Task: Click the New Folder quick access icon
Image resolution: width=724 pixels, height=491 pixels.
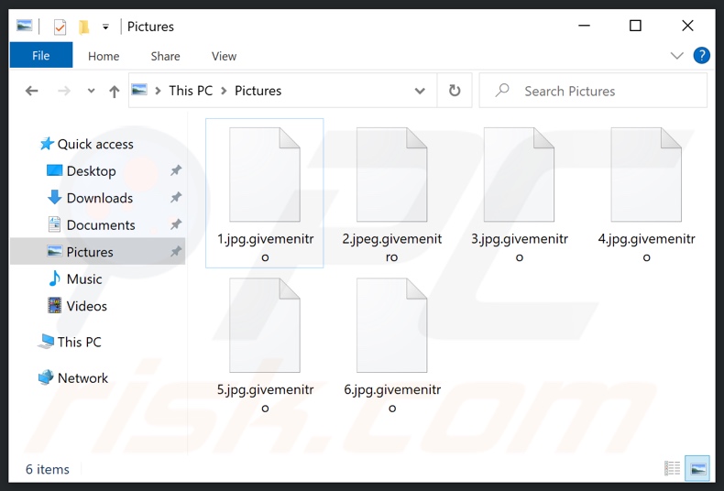Action: pyautogui.click(x=83, y=27)
